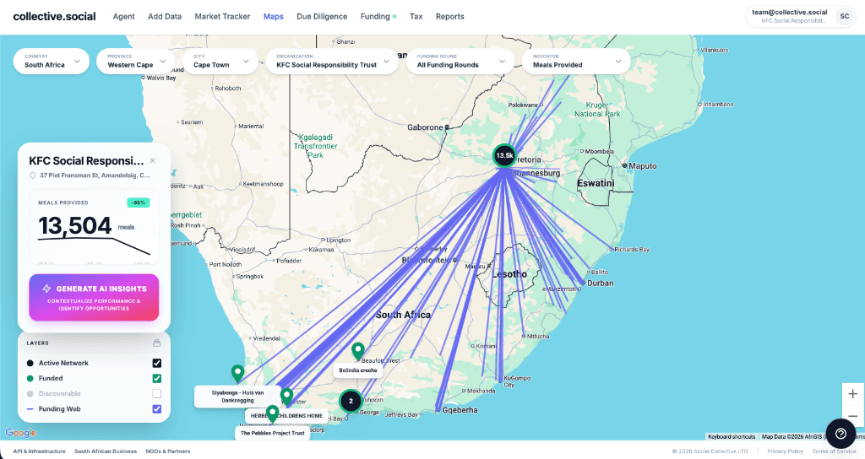The image size is (865, 459).
Task: Zoom in on the map
Action: (853, 394)
